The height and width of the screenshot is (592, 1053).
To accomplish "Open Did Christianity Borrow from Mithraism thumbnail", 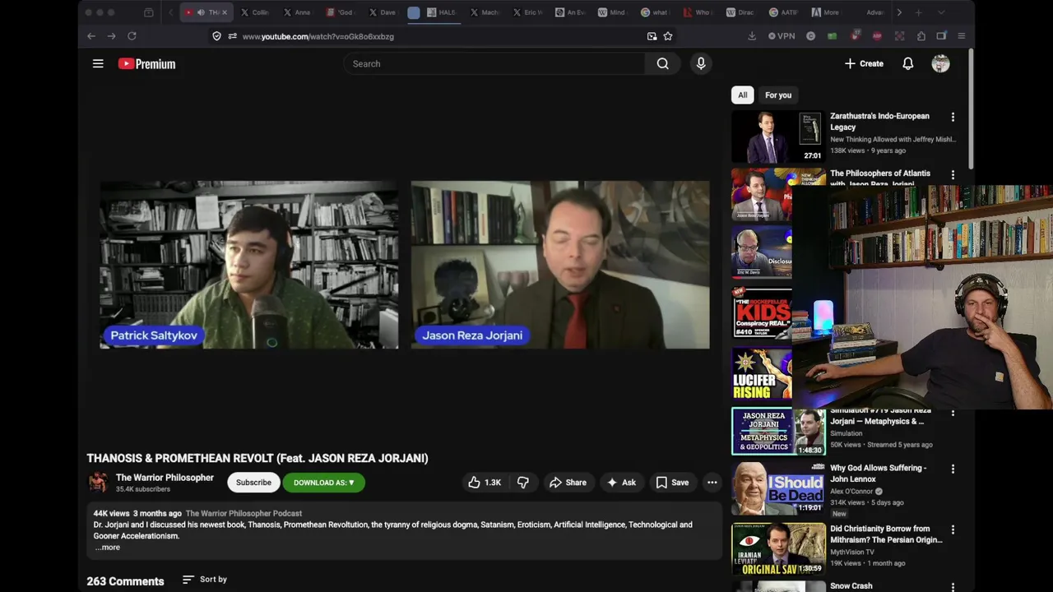I will point(778,548).
